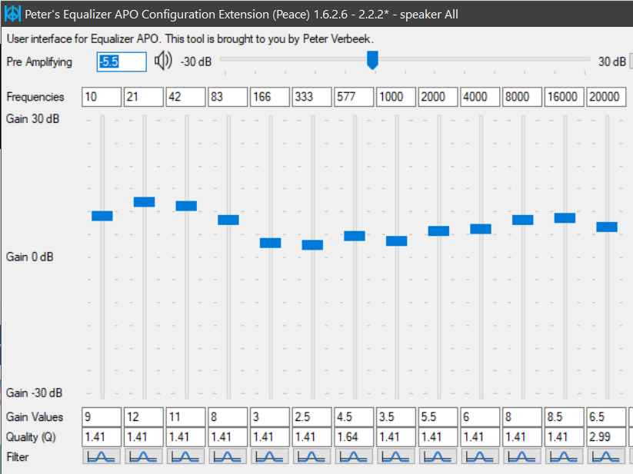Viewport: 633px width, 474px height.
Task: Open filter type icon for the 1000 Hz band
Action: pos(395,456)
